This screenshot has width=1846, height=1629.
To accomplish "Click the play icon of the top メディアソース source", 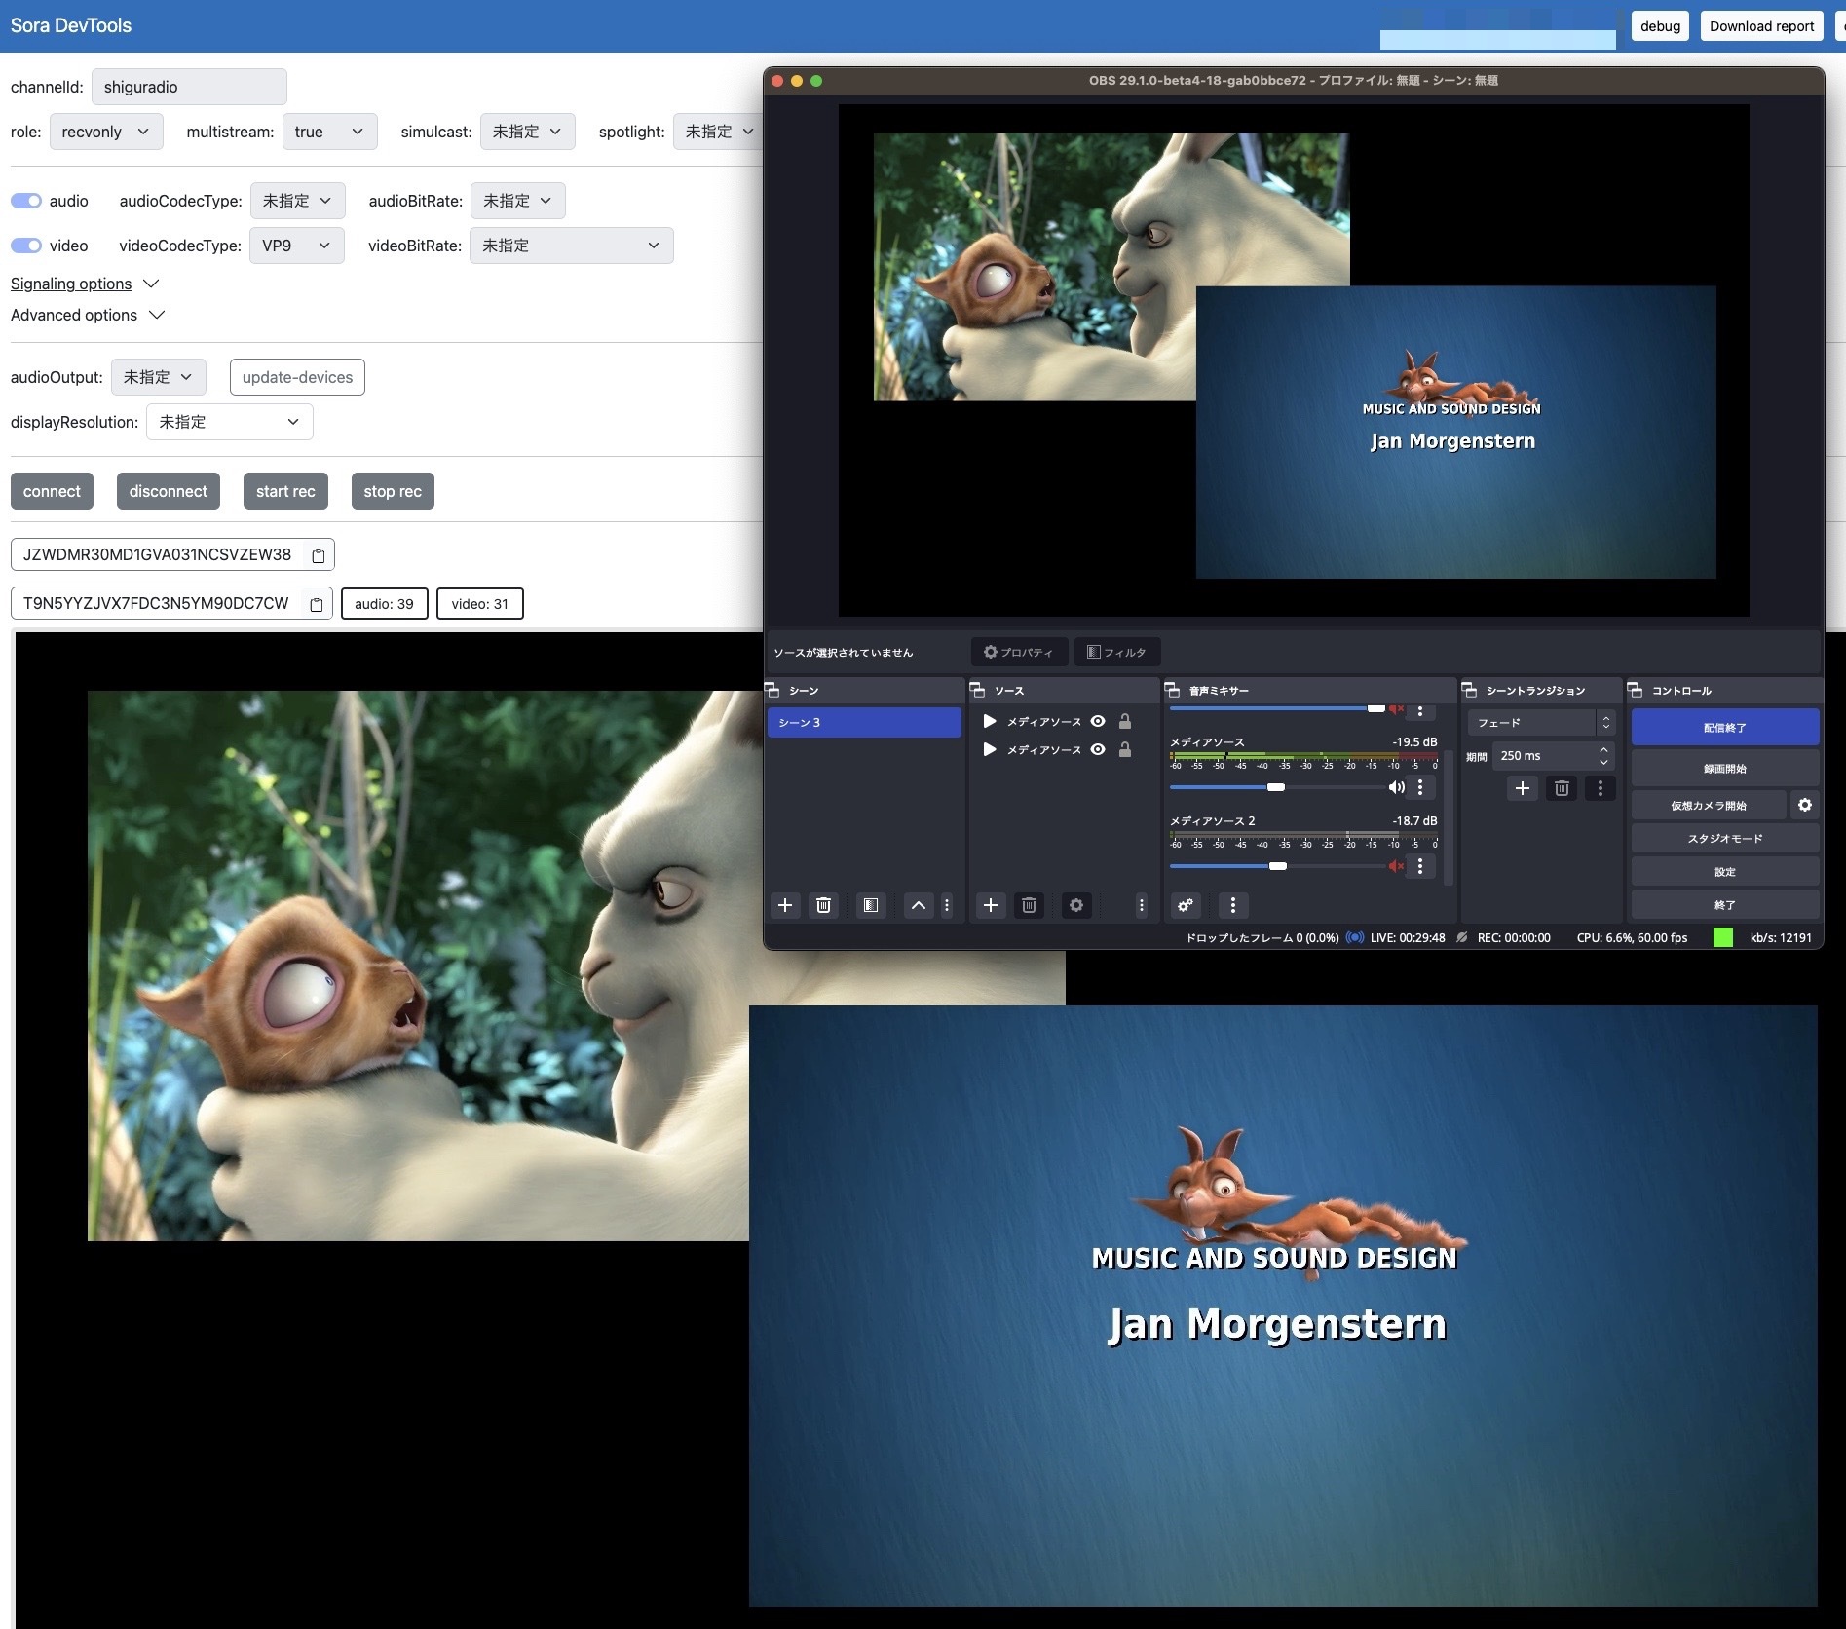I will [990, 721].
